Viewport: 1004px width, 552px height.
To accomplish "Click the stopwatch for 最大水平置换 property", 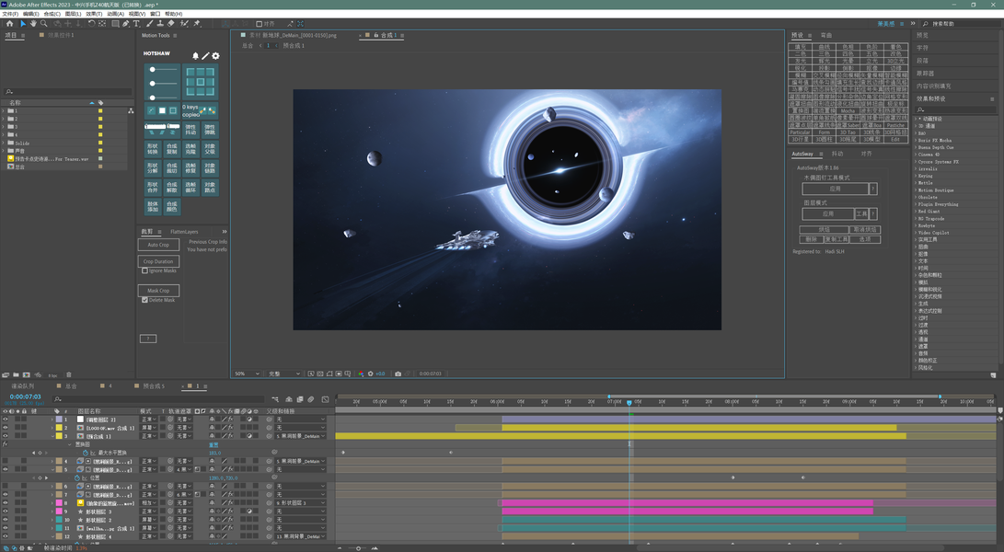I will 86,453.
